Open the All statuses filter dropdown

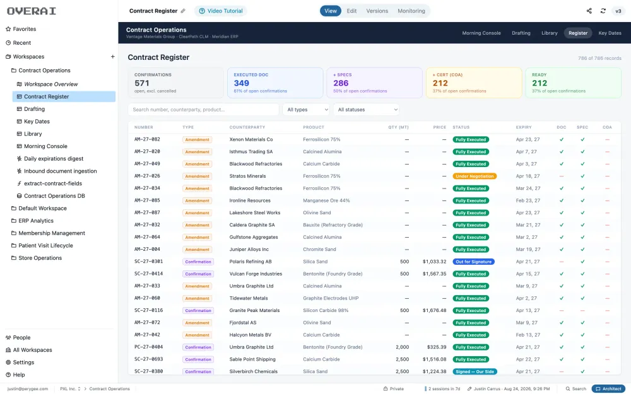point(367,109)
